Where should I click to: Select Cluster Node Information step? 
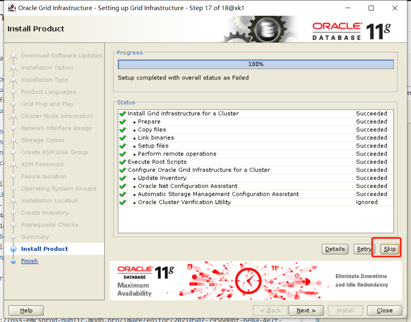point(57,116)
